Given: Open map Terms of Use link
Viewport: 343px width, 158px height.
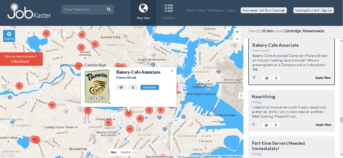Looking at the screenshot, I should pyautogui.click(x=211, y=156).
